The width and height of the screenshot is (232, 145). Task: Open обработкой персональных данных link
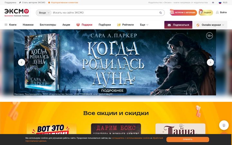pyautogui.click(x=158, y=138)
